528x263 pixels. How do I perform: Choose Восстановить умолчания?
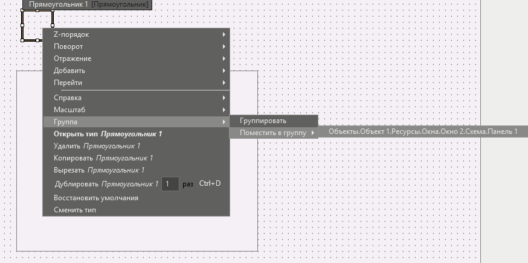point(95,198)
